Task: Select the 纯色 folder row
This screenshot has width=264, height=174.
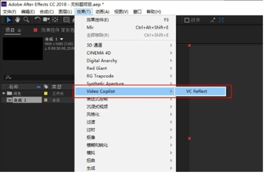Action: 38,94
